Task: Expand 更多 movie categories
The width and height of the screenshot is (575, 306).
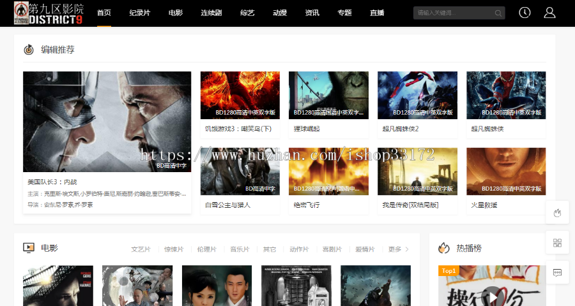Action: click(398, 249)
